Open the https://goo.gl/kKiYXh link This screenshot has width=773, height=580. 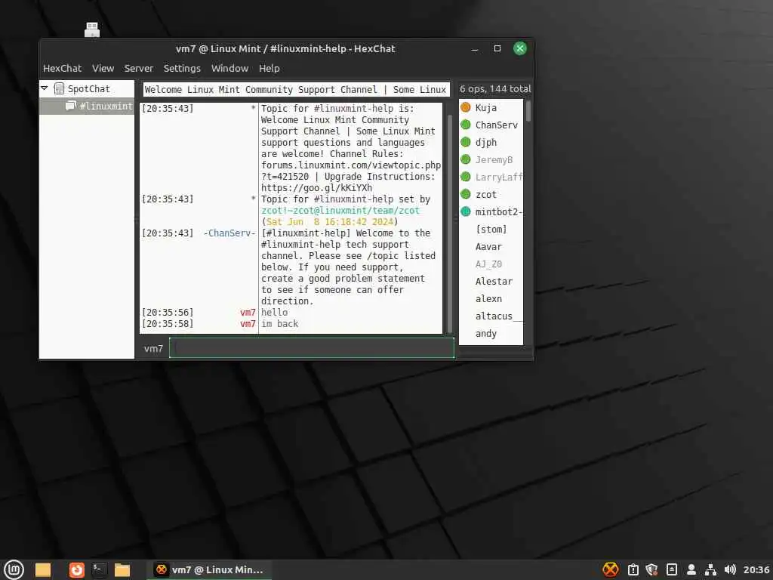[316, 188]
